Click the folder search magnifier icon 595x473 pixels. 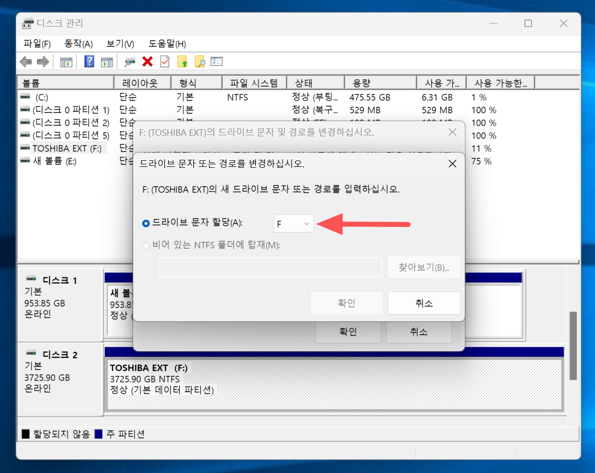point(200,62)
